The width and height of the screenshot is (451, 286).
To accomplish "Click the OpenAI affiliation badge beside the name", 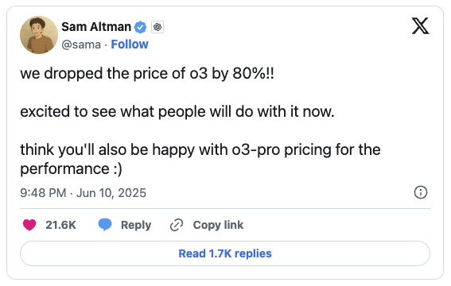I will 157,27.
